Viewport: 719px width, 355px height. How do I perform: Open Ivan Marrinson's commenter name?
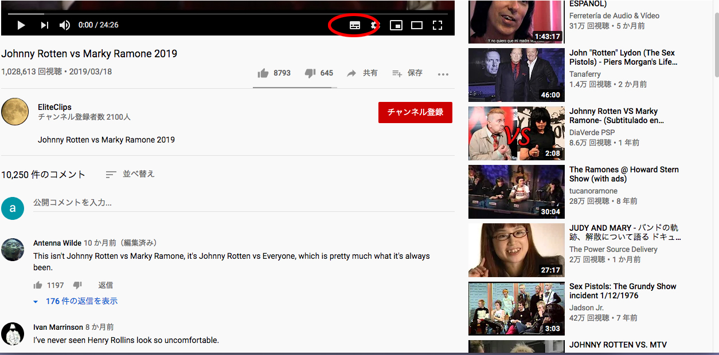(x=58, y=327)
